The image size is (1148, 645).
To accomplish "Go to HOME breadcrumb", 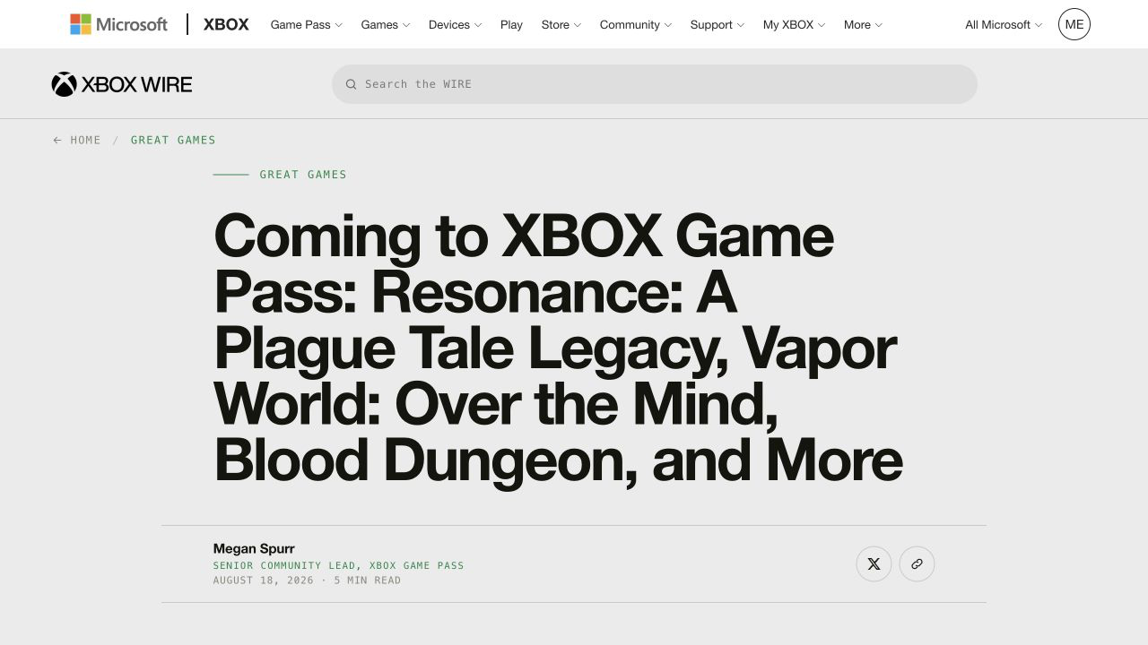I will 86,140.
